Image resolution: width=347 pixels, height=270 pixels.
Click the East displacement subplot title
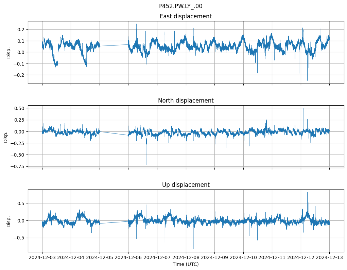[186, 16]
